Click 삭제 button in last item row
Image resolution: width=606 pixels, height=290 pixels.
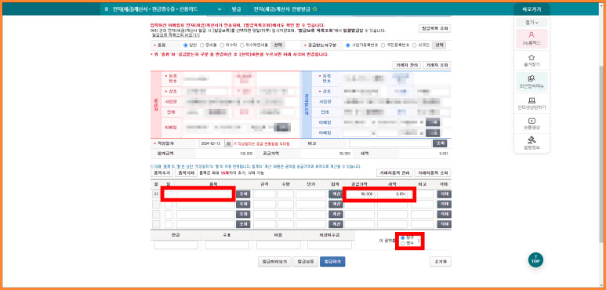tap(444, 224)
